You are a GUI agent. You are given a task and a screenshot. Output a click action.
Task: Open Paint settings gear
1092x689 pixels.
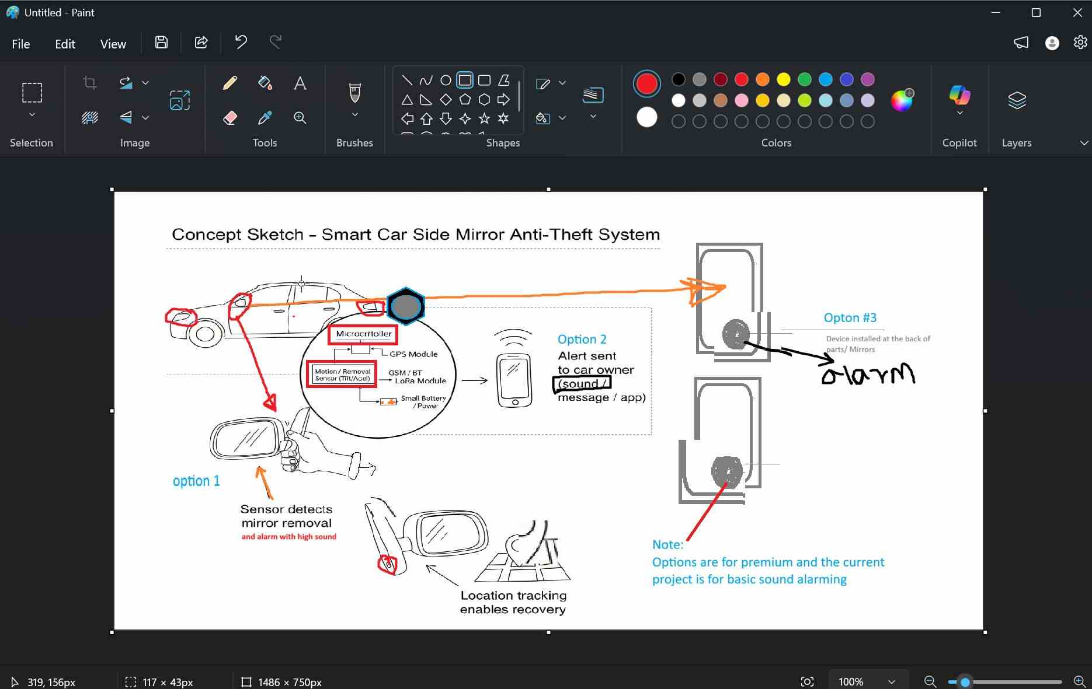1080,43
